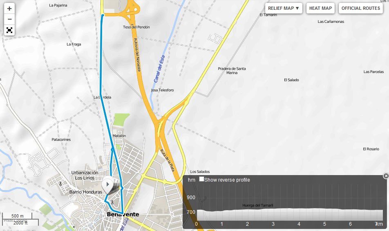The height and width of the screenshot is (231, 389).
Task: Zoom out the map with minus button
Action: click(9, 19)
